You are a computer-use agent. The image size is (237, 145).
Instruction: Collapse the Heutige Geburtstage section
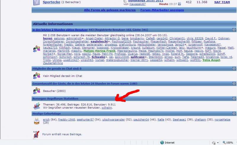pyautogui.click(x=234, y=114)
